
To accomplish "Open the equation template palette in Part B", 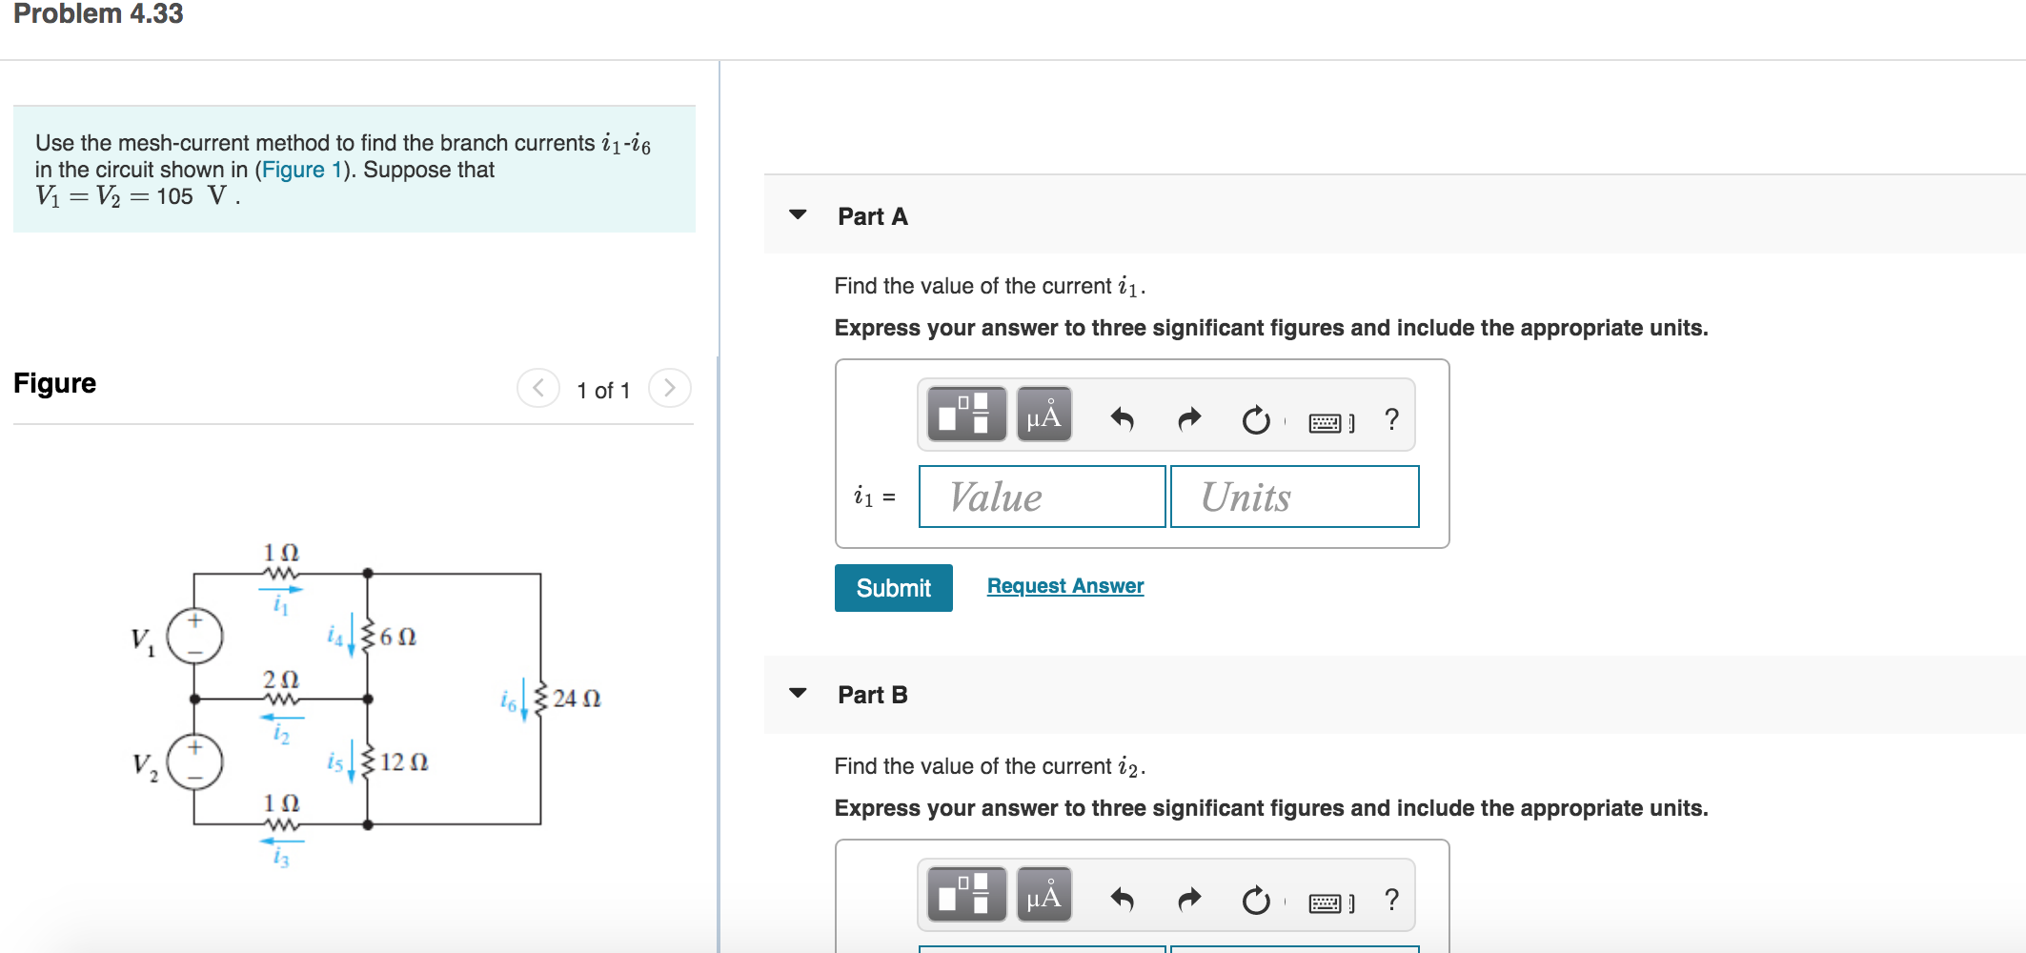I will coord(967,896).
